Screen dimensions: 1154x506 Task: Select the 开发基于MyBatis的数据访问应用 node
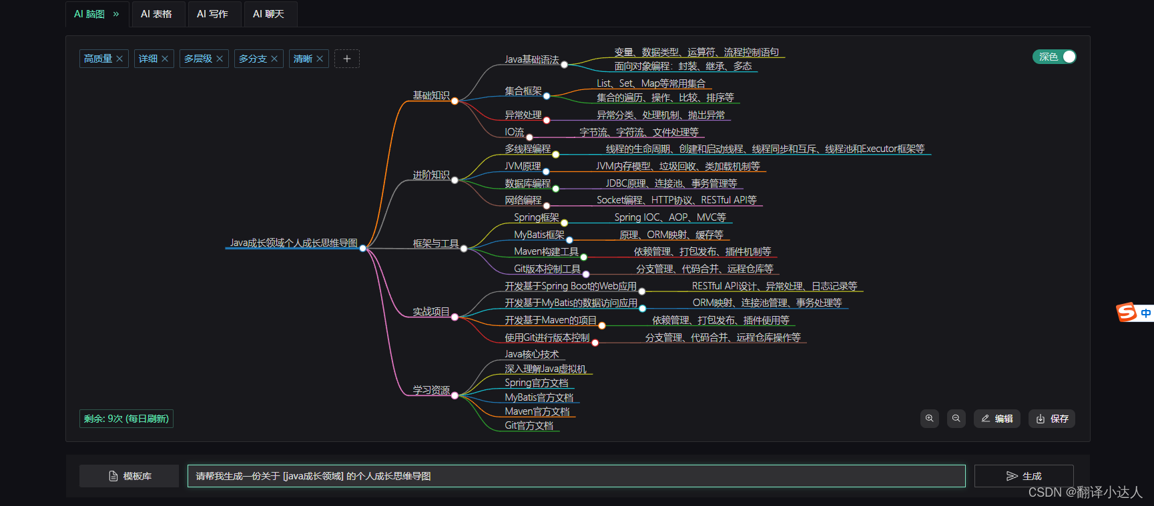click(571, 303)
